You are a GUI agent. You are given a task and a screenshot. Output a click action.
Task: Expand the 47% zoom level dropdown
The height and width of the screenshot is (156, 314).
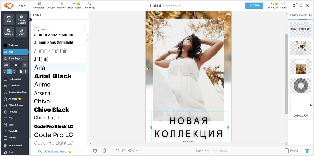[133, 151]
